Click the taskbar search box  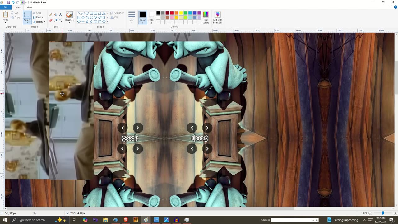point(40,220)
